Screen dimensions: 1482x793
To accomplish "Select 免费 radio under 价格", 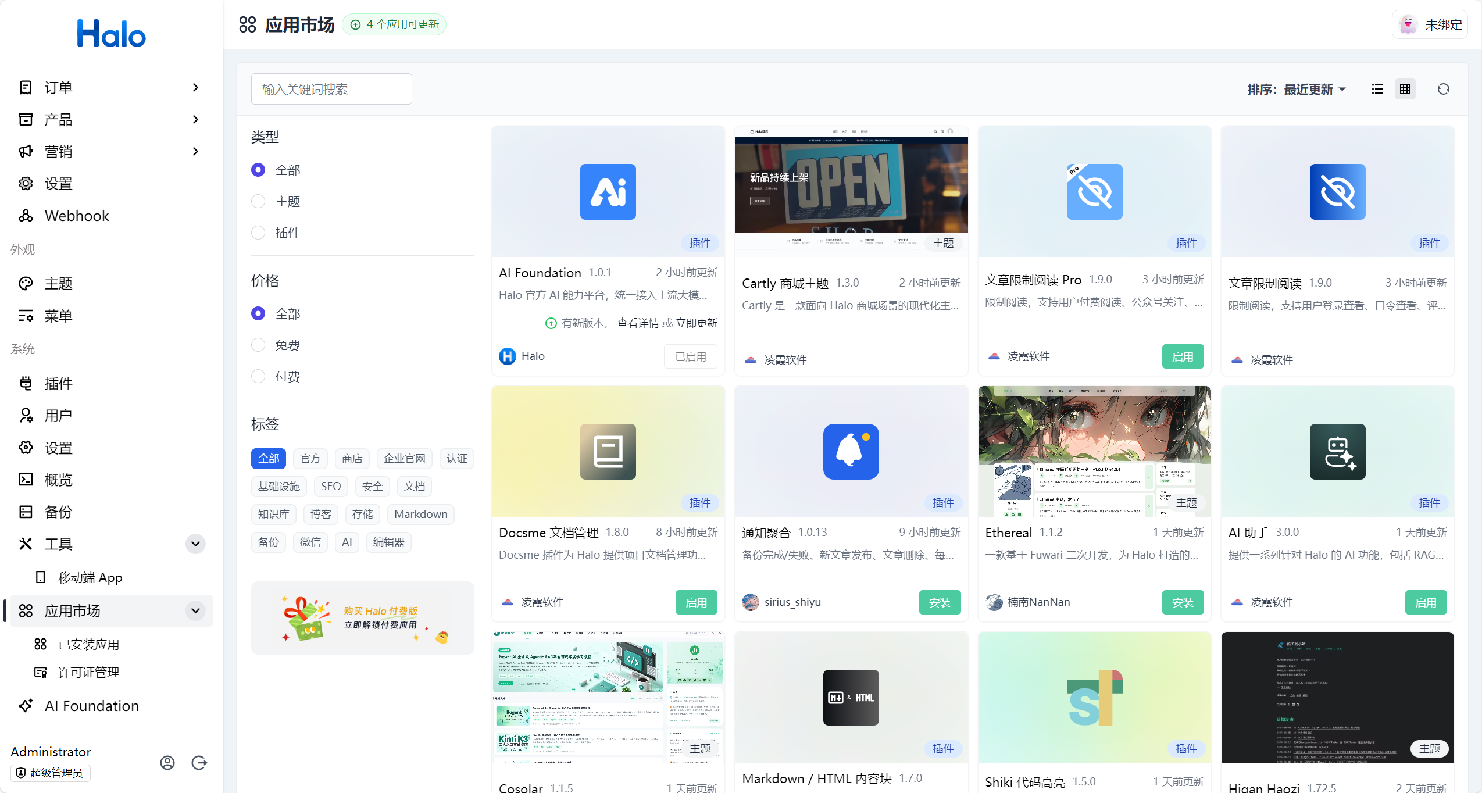I will 258,345.
